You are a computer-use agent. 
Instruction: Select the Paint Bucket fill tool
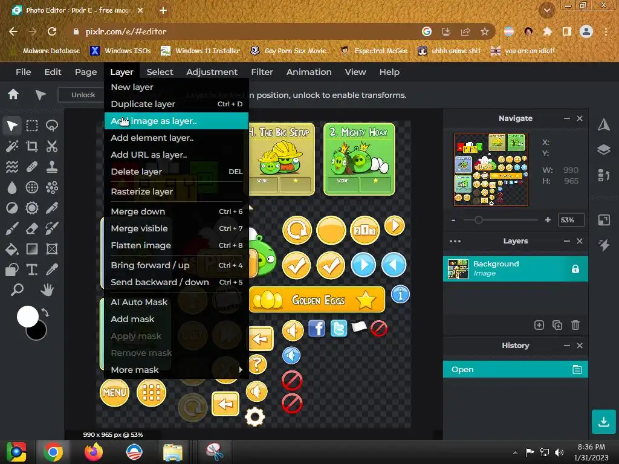pos(12,249)
